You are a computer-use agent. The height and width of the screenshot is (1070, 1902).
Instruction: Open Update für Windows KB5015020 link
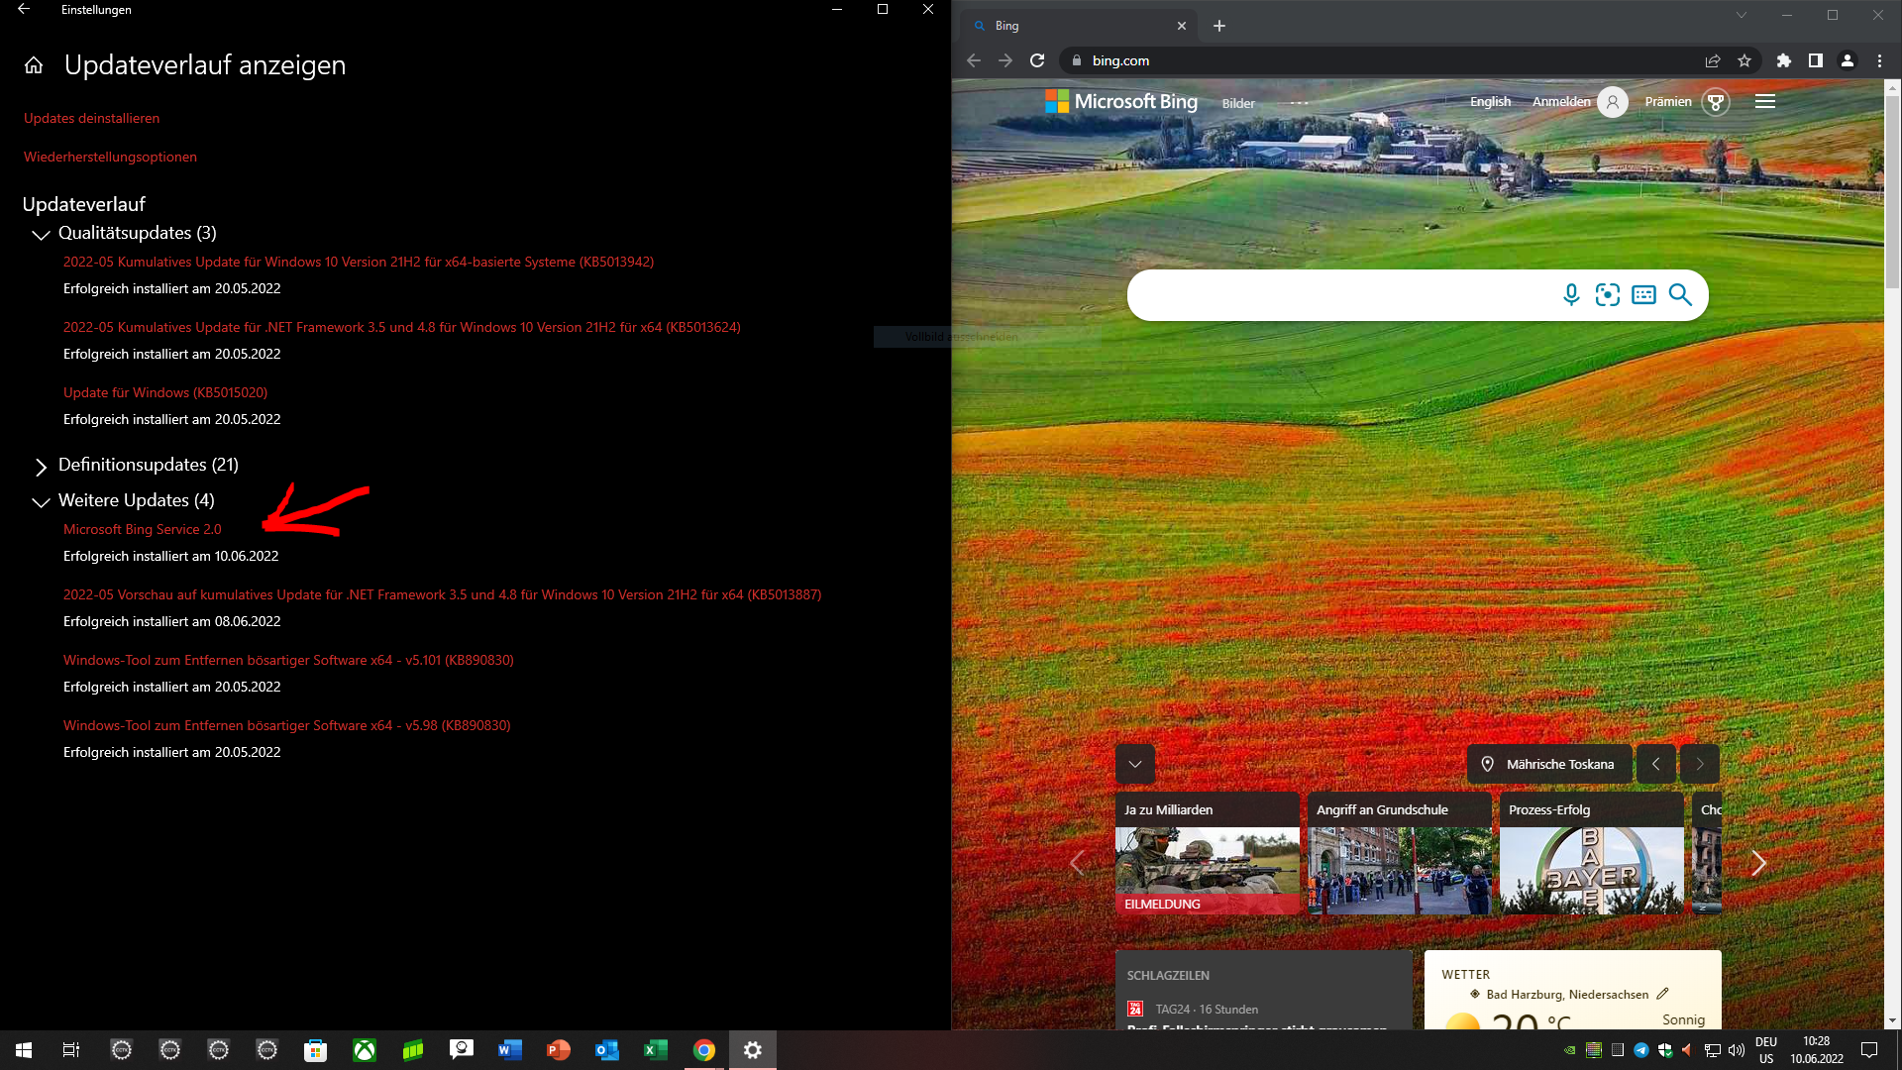[165, 392]
